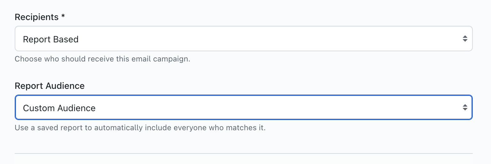The image size is (491, 164).
Task: Click the Report Audience field label
Action: click(50, 86)
